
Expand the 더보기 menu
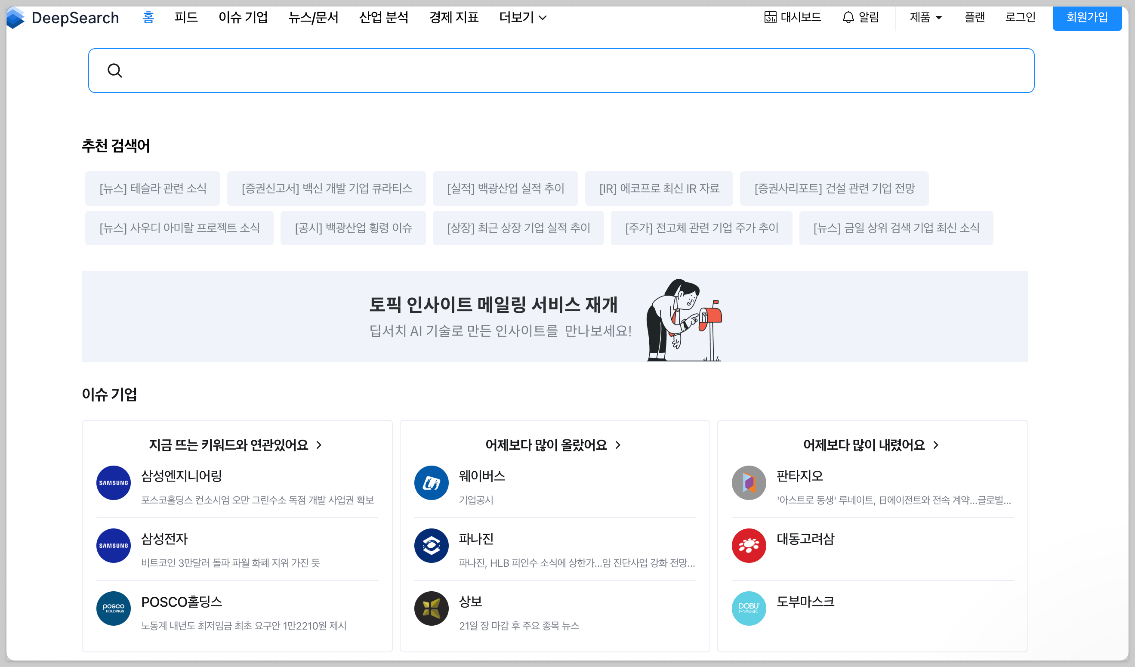522,18
